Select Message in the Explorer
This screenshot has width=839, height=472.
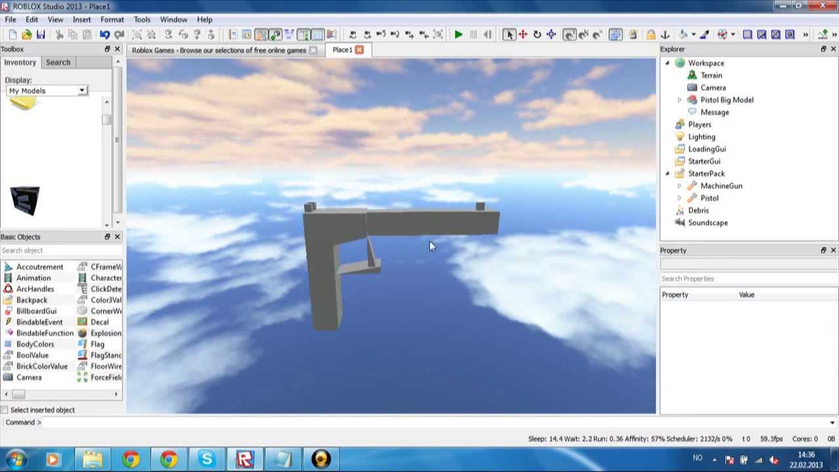pyautogui.click(x=714, y=112)
